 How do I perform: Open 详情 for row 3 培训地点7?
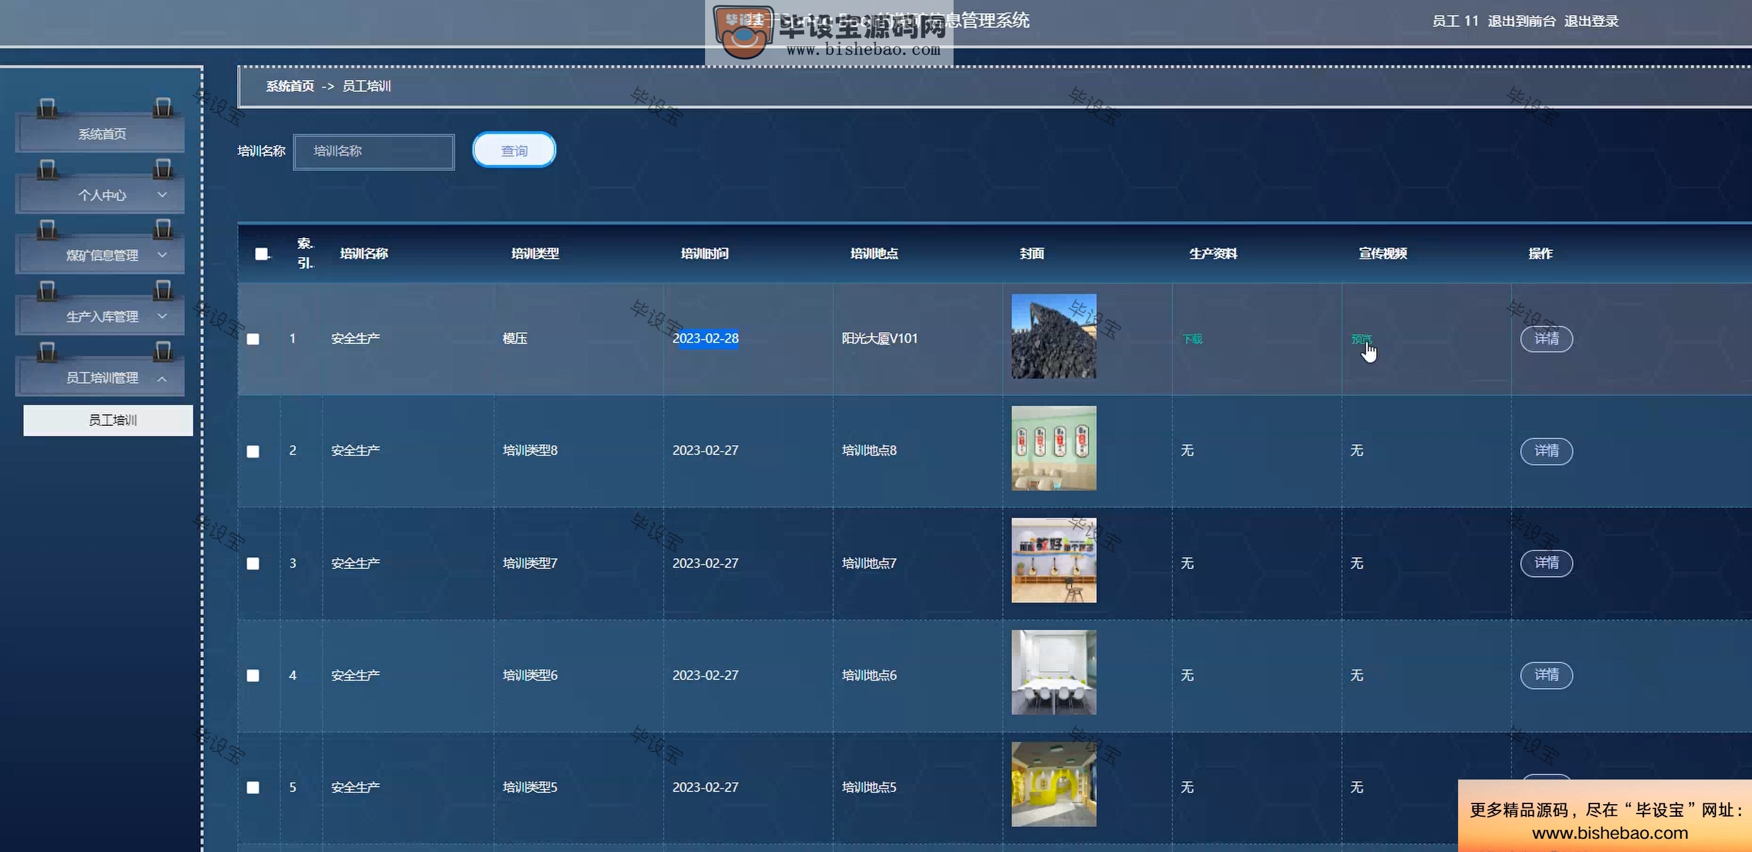1546,563
